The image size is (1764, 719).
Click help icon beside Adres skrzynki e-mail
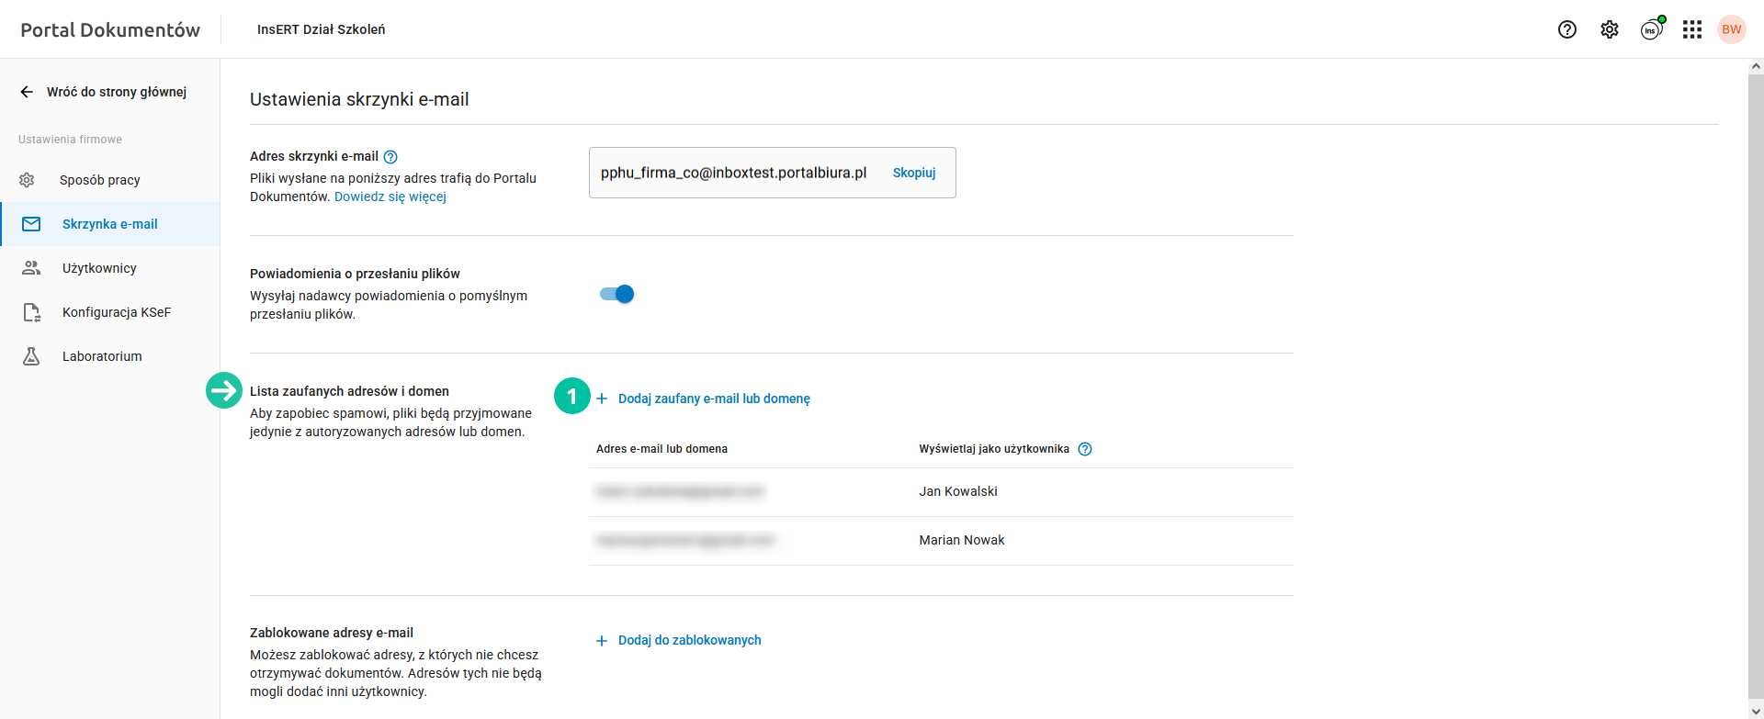[390, 157]
